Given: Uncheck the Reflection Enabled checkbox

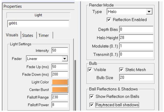Looking at the screenshot, I should [x=109, y=20].
